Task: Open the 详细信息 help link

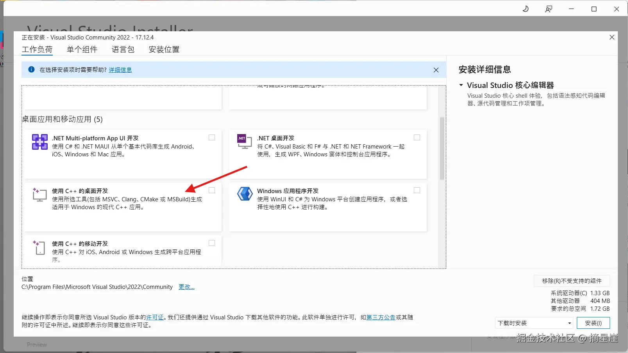Action: (120, 70)
